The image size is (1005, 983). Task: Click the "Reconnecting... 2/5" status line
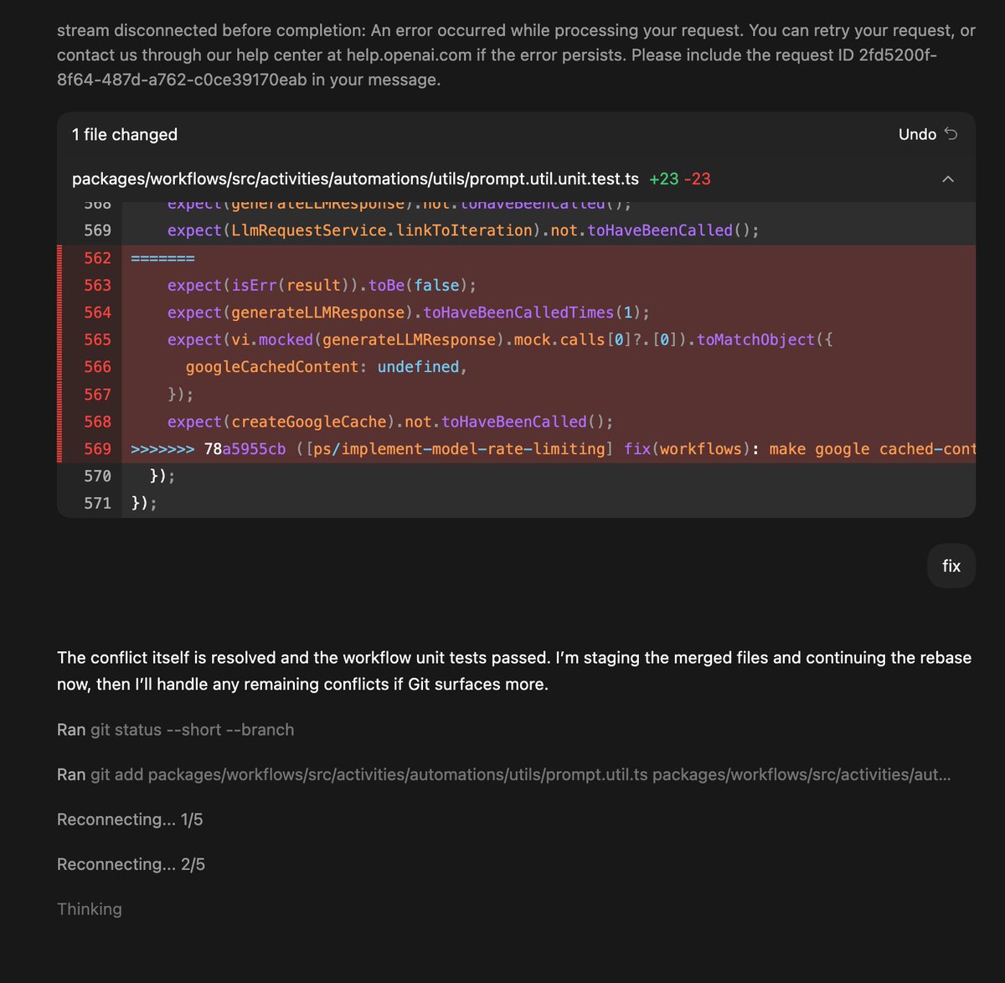pos(131,864)
